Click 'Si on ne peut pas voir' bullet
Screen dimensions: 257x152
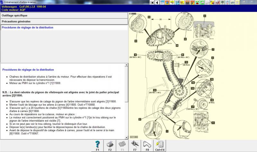point(49,124)
